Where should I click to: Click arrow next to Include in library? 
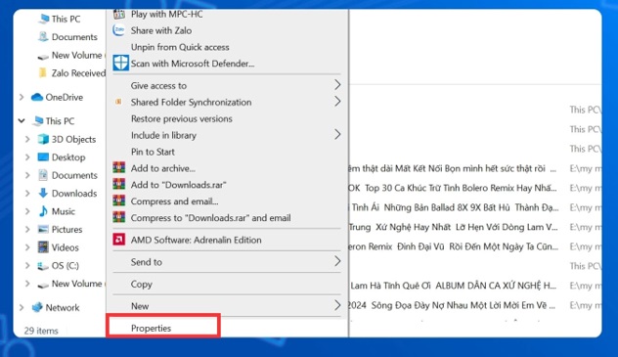(x=337, y=134)
